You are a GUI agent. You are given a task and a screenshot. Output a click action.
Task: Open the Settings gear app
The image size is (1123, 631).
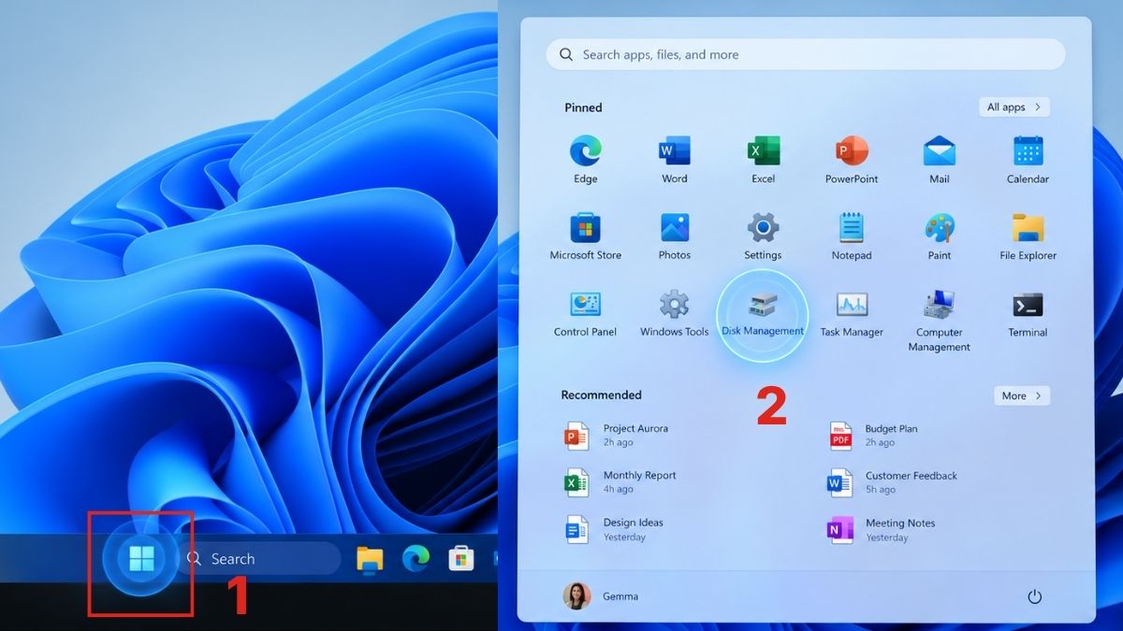[x=763, y=236]
